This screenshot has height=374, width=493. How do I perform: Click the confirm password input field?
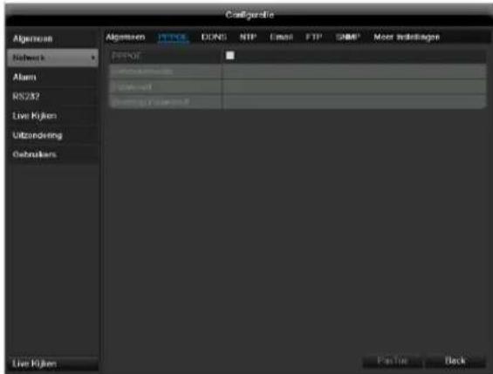[x=354, y=102]
